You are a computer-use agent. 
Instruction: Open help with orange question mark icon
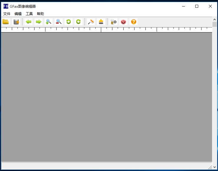(x=133, y=22)
